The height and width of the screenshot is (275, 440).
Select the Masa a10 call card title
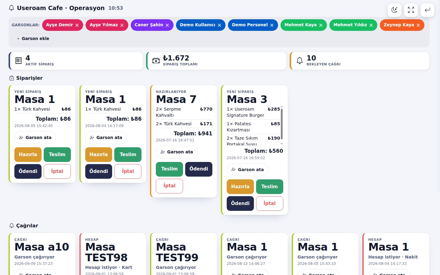[42, 247]
